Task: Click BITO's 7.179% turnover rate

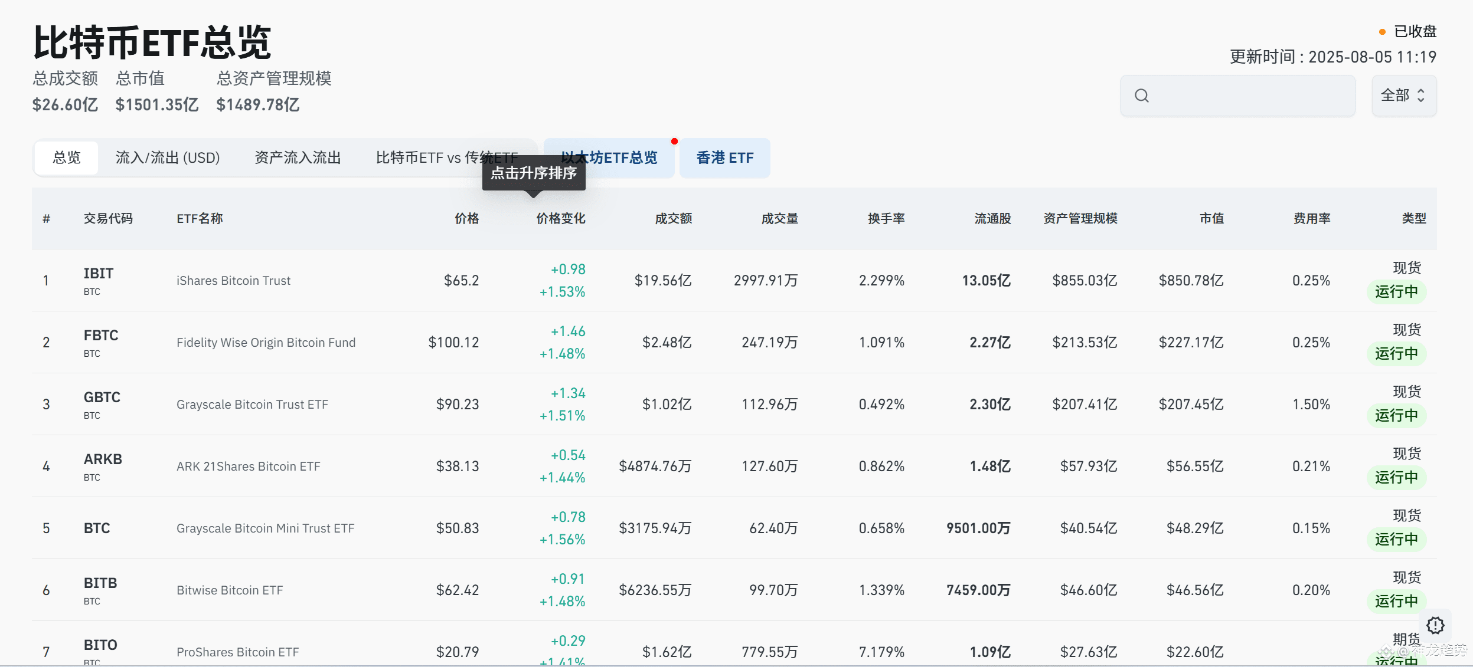Action: coord(881,652)
